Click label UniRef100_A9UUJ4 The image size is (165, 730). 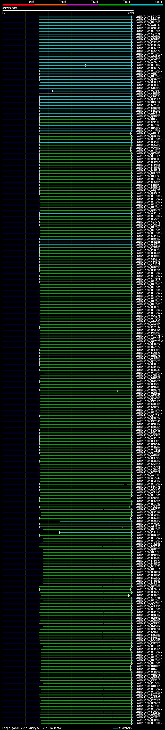(x=148, y=133)
